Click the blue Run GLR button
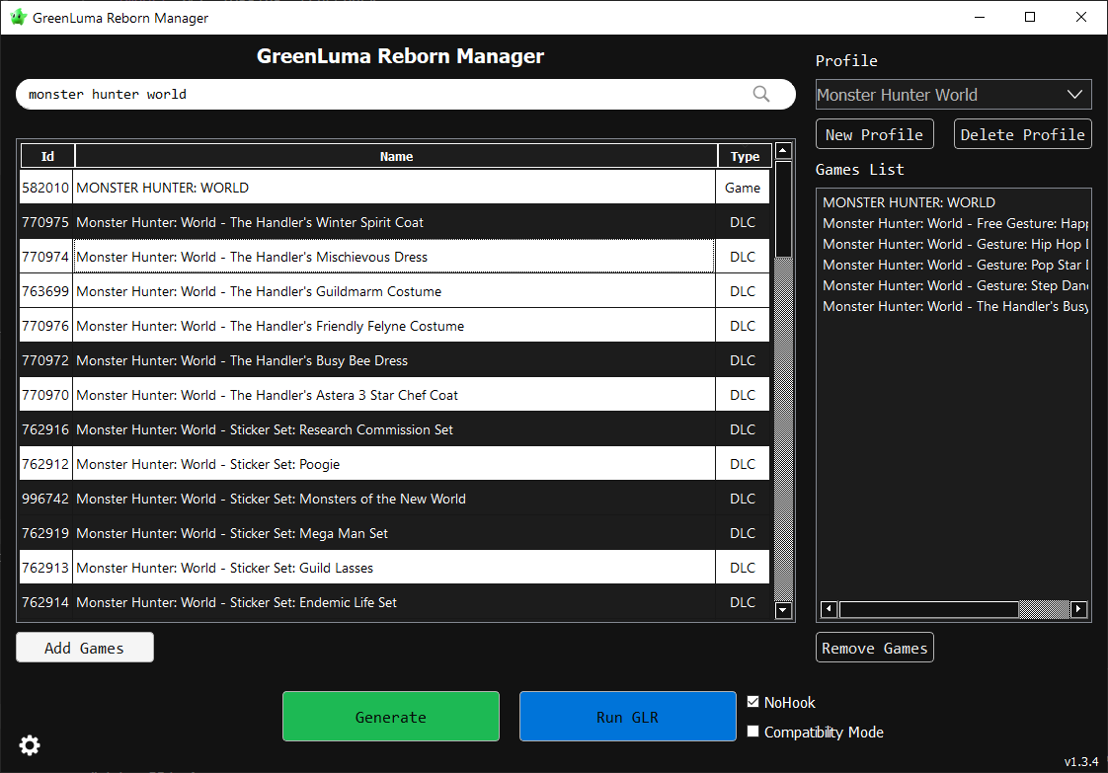1108x773 pixels. [x=627, y=717]
